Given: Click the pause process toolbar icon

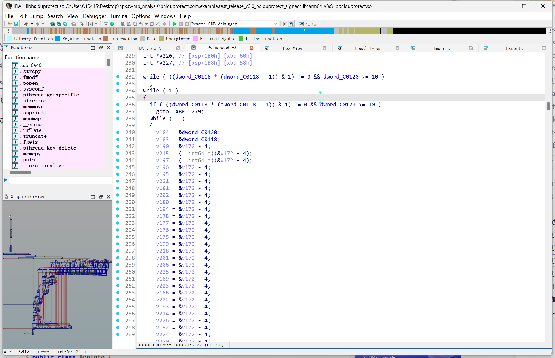Looking at the screenshot, I should (181, 24).
